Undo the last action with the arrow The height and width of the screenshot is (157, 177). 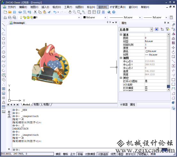(x=55, y=12)
